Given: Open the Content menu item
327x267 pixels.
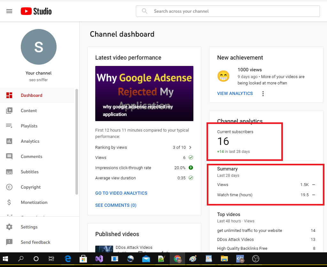Looking at the screenshot, I should click(x=37, y=111).
